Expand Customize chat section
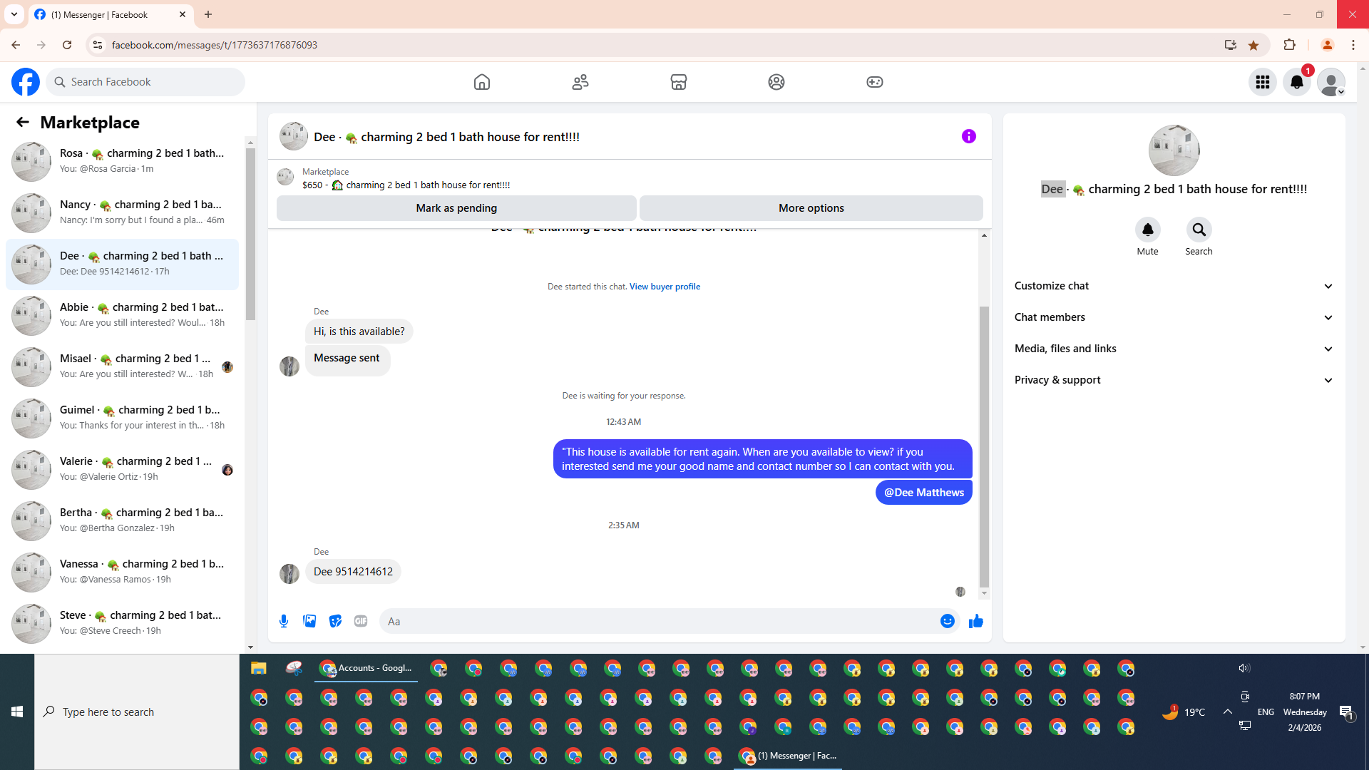This screenshot has width=1369, height=770. coord(1174,286)
